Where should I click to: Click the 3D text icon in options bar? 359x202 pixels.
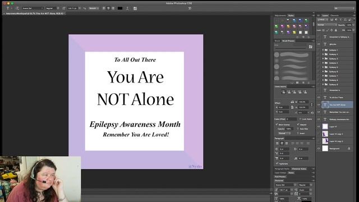point(190,8)
